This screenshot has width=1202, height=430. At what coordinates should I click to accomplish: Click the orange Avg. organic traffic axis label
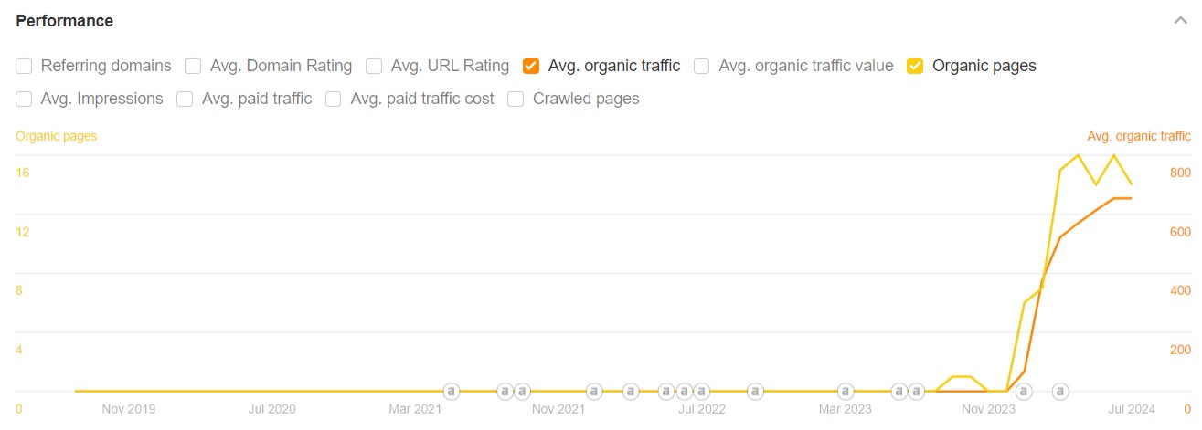click(1138, 136)
